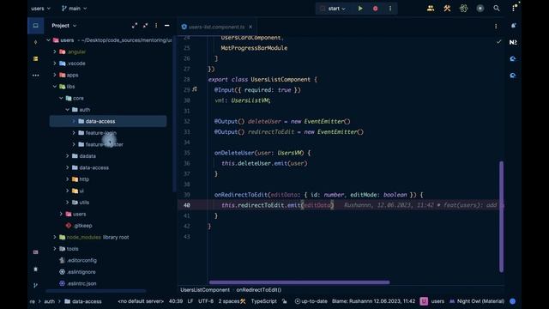Run the start configuration with the green play icon
Viewport: 549px width, 309px height.
tap(360, 9)
